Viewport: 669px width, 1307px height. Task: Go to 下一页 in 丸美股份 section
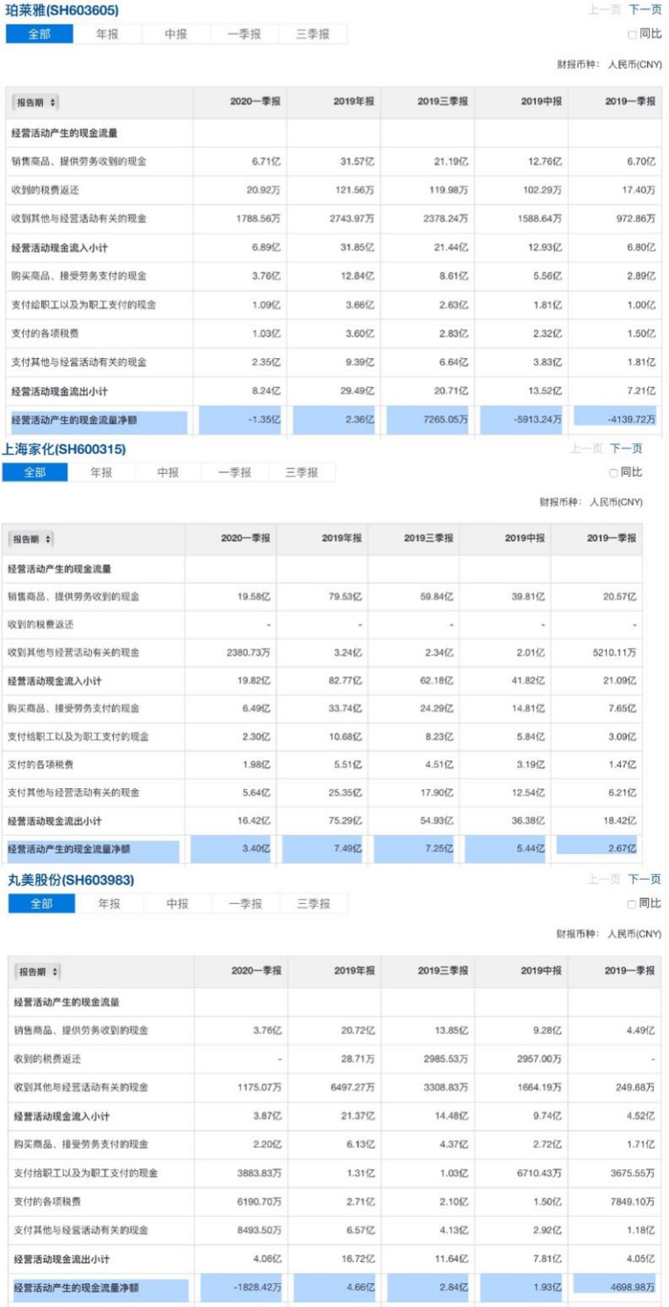pos(644,879)
